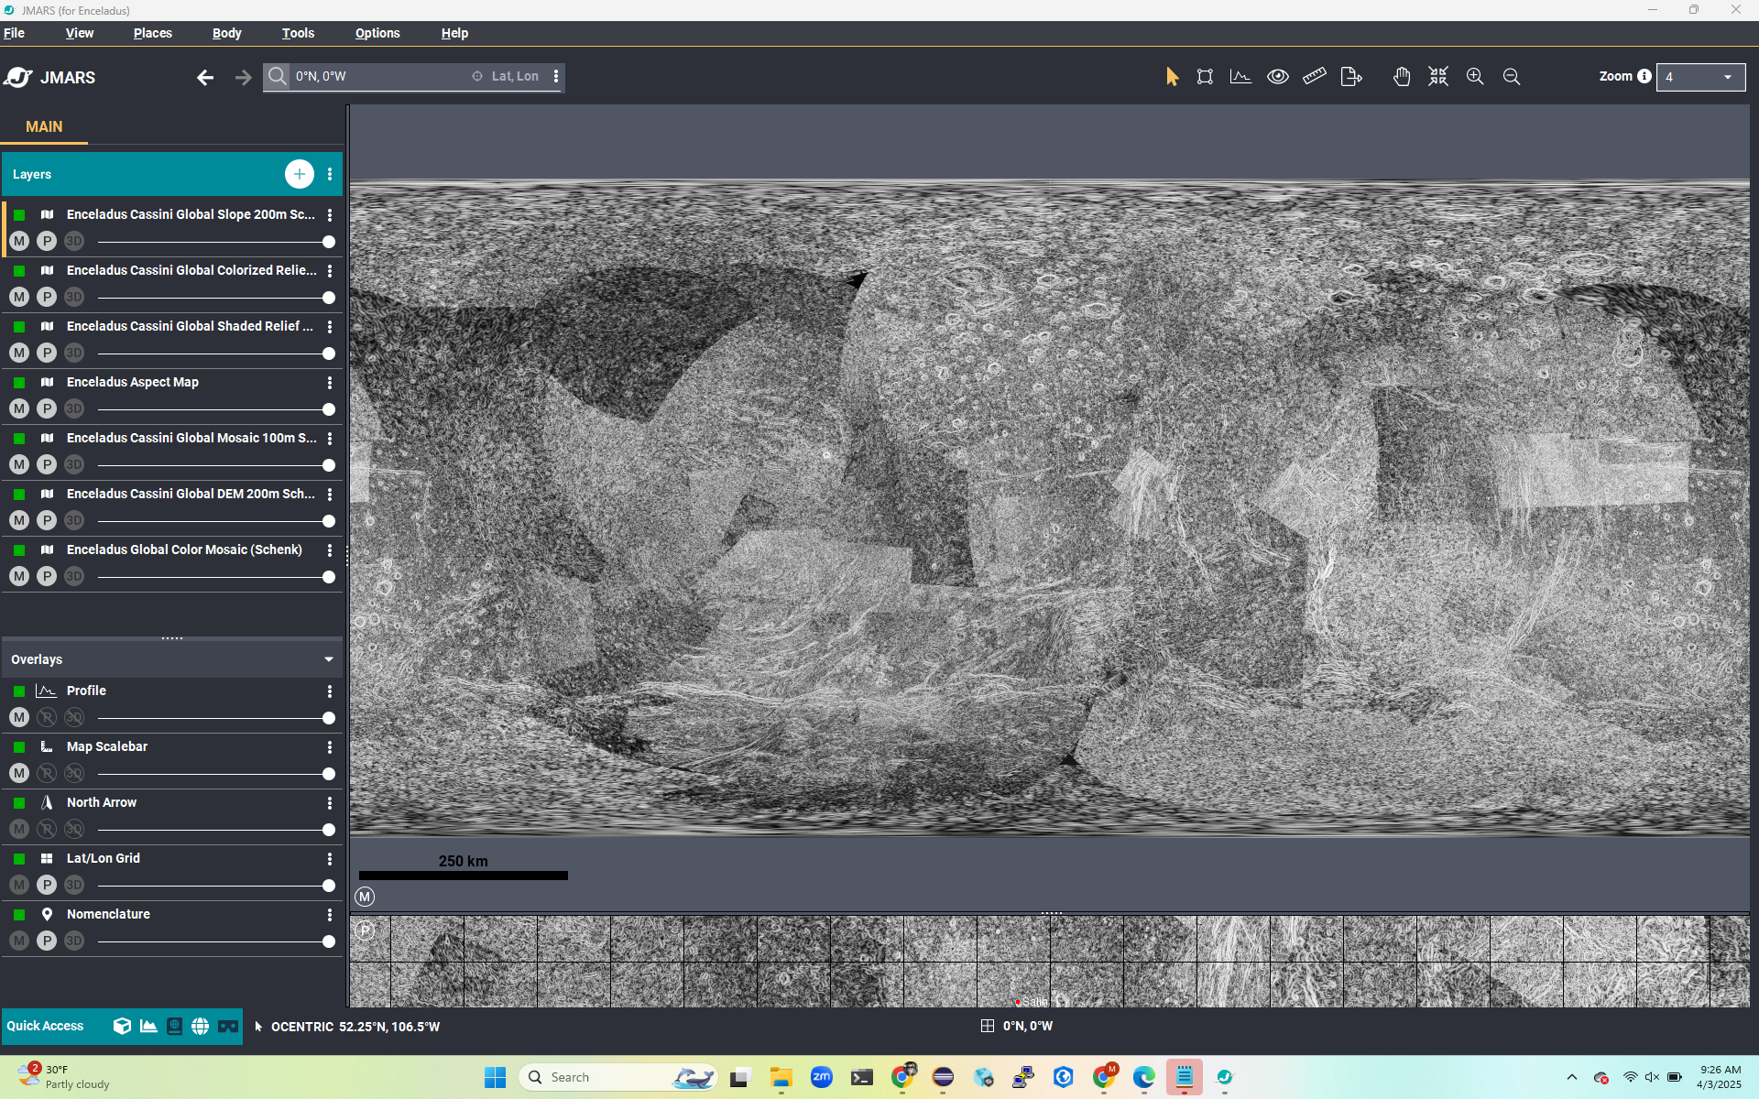The width and height of the screenshot is (1759, 1099).
Task: Click the Windows taskbar Search box
Action: click(617, 1077)
